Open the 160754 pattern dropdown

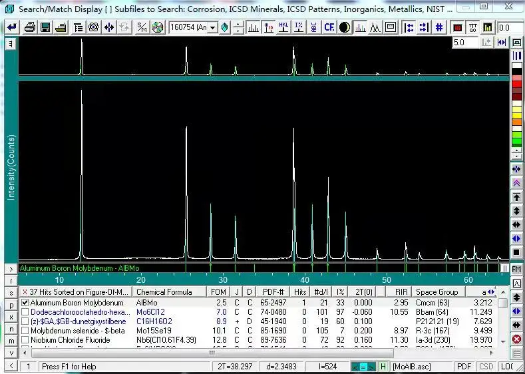click(213, 27)
